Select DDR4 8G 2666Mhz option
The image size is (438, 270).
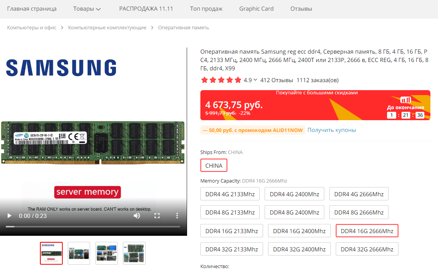359,213
